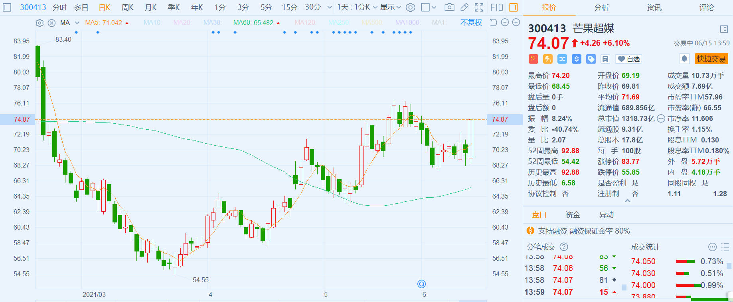The width and height of the screenshot is (733, 302).
Task: Open MA indicator settings gear
Action: click(40, 23)
